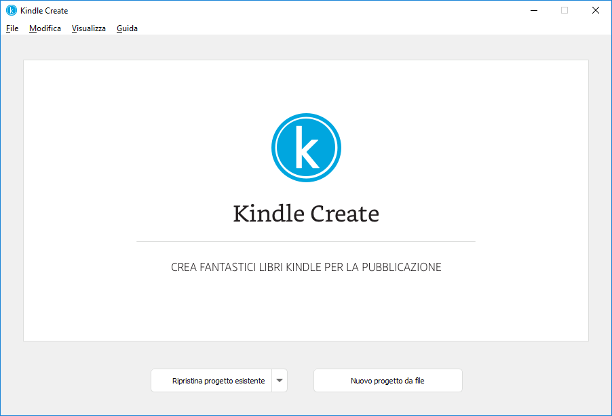Click the central Kindle 'k' logo
Image resolution: width=612 pixels, height=416 pixels.
[x=306, y=148]
